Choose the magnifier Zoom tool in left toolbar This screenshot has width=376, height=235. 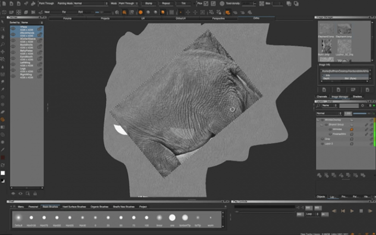[2, 45]
